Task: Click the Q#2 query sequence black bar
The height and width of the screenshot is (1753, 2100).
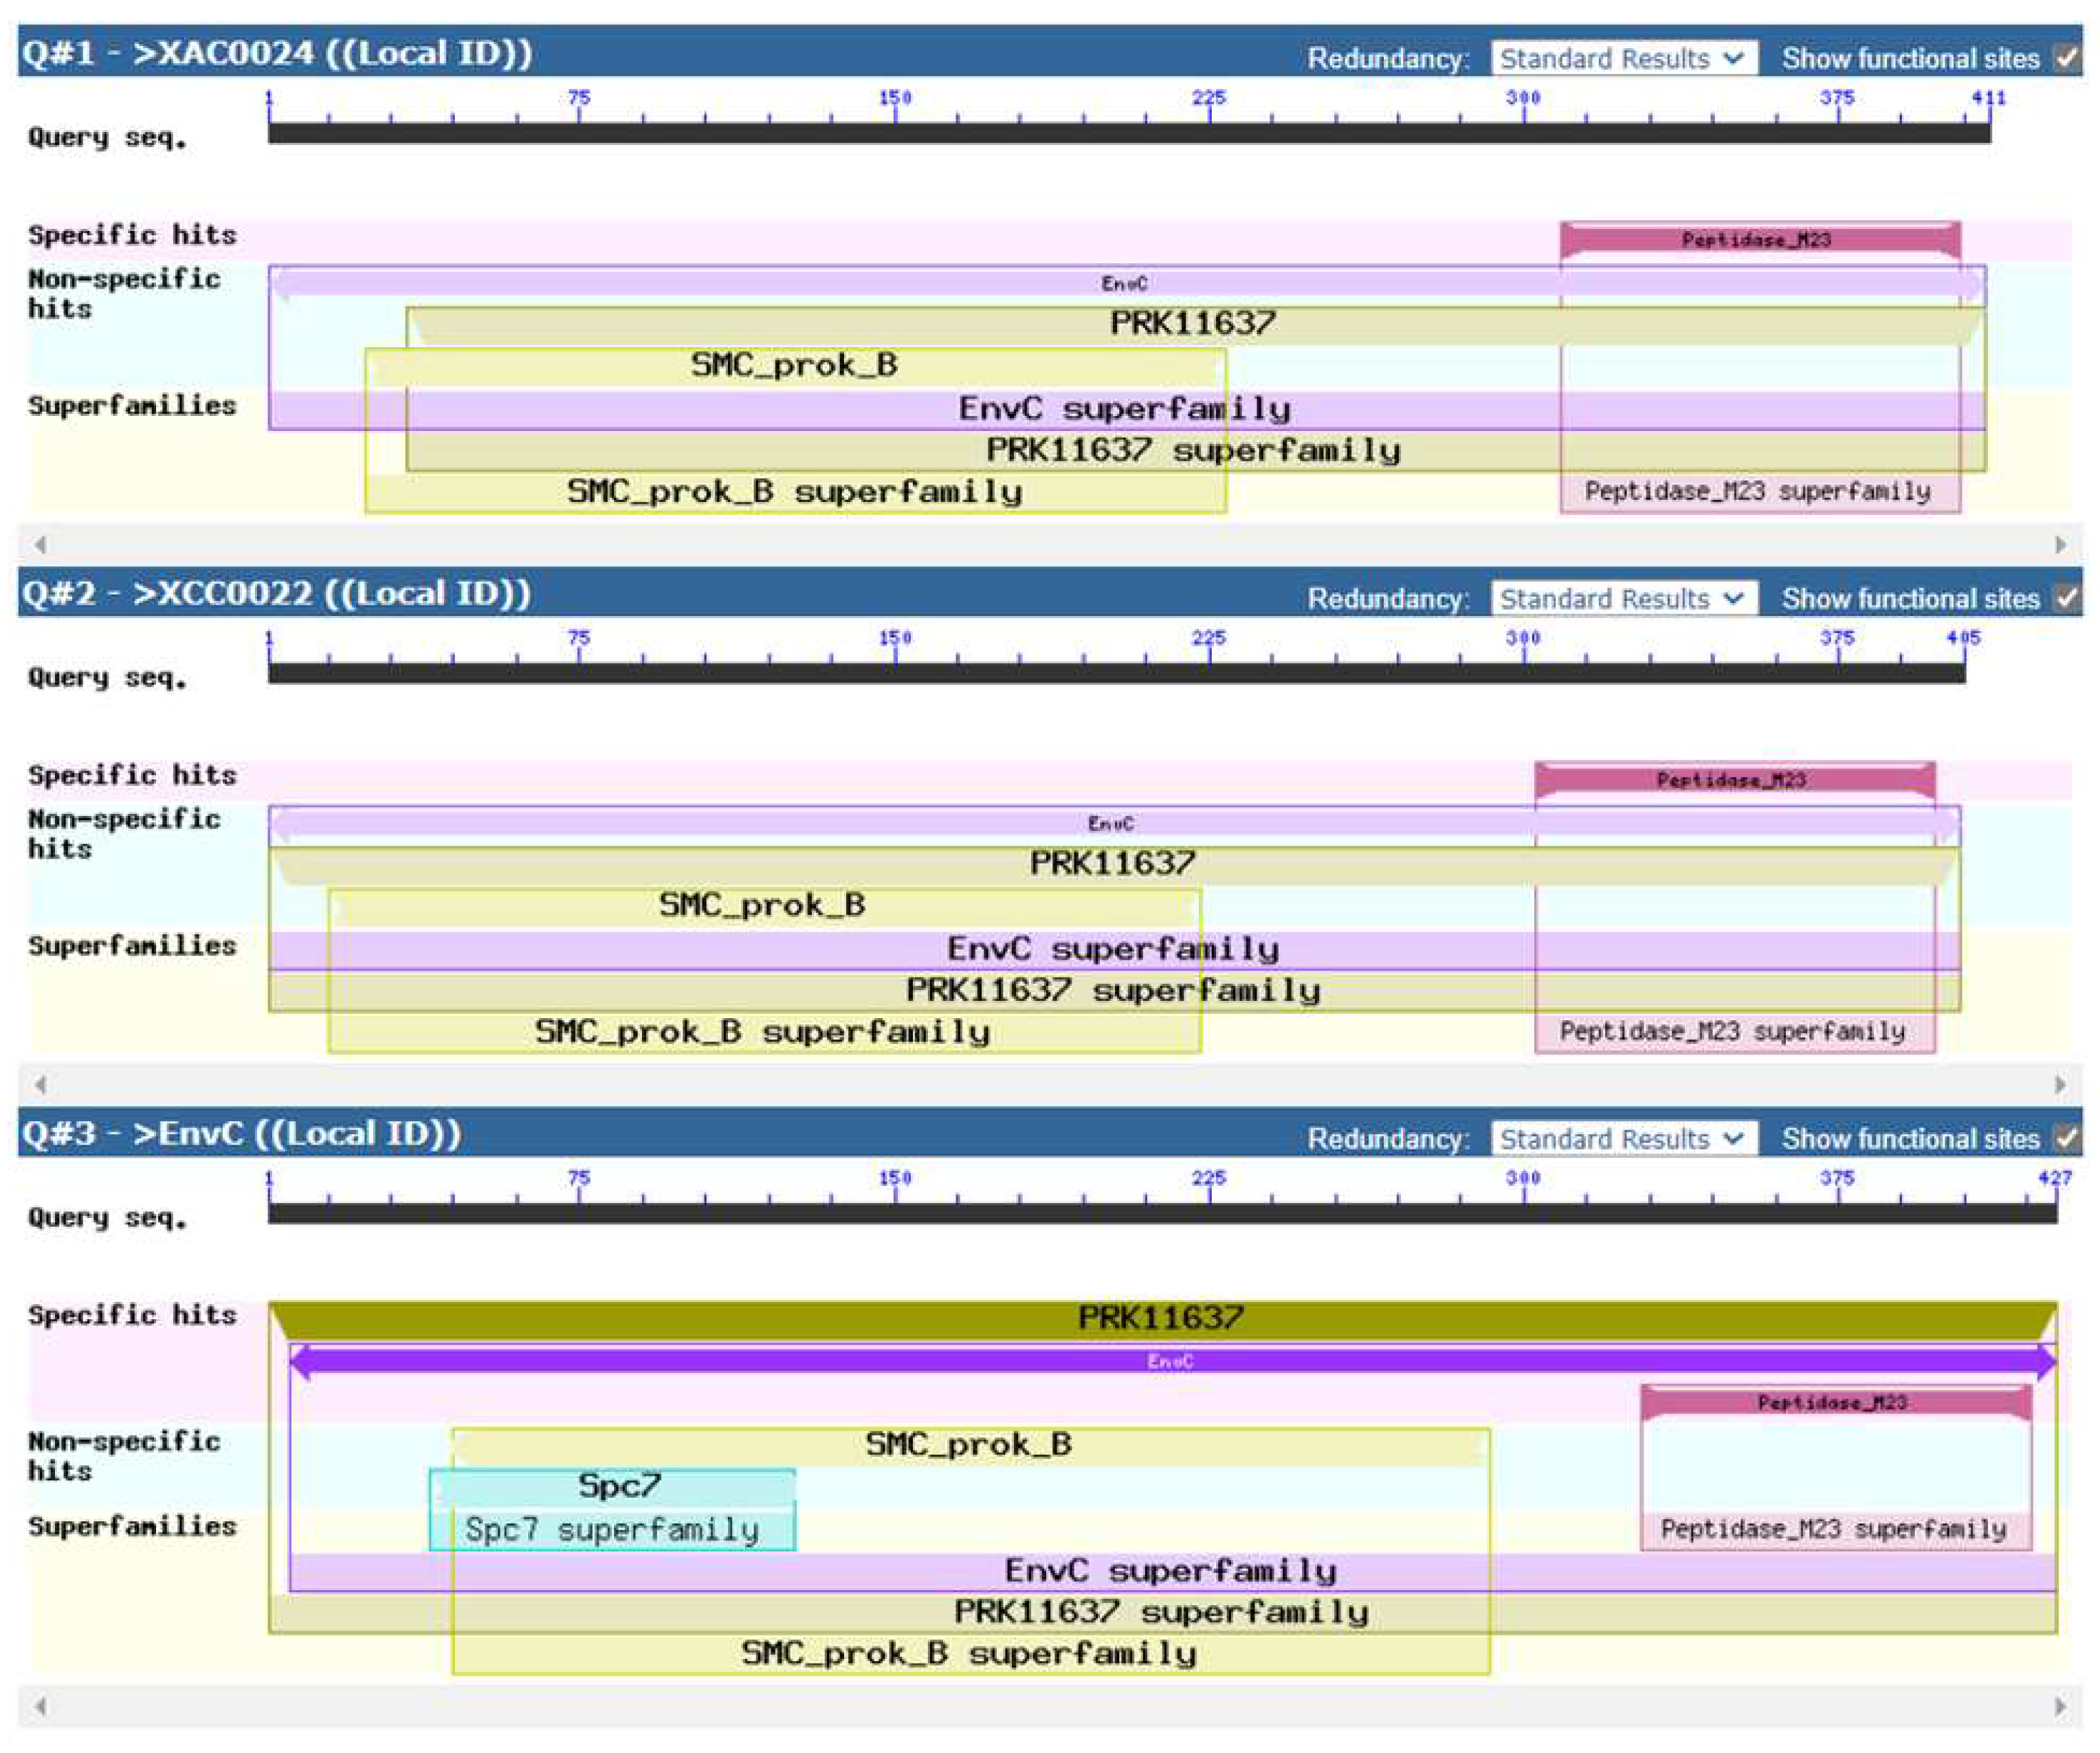Action: (x=1115, y=673)
